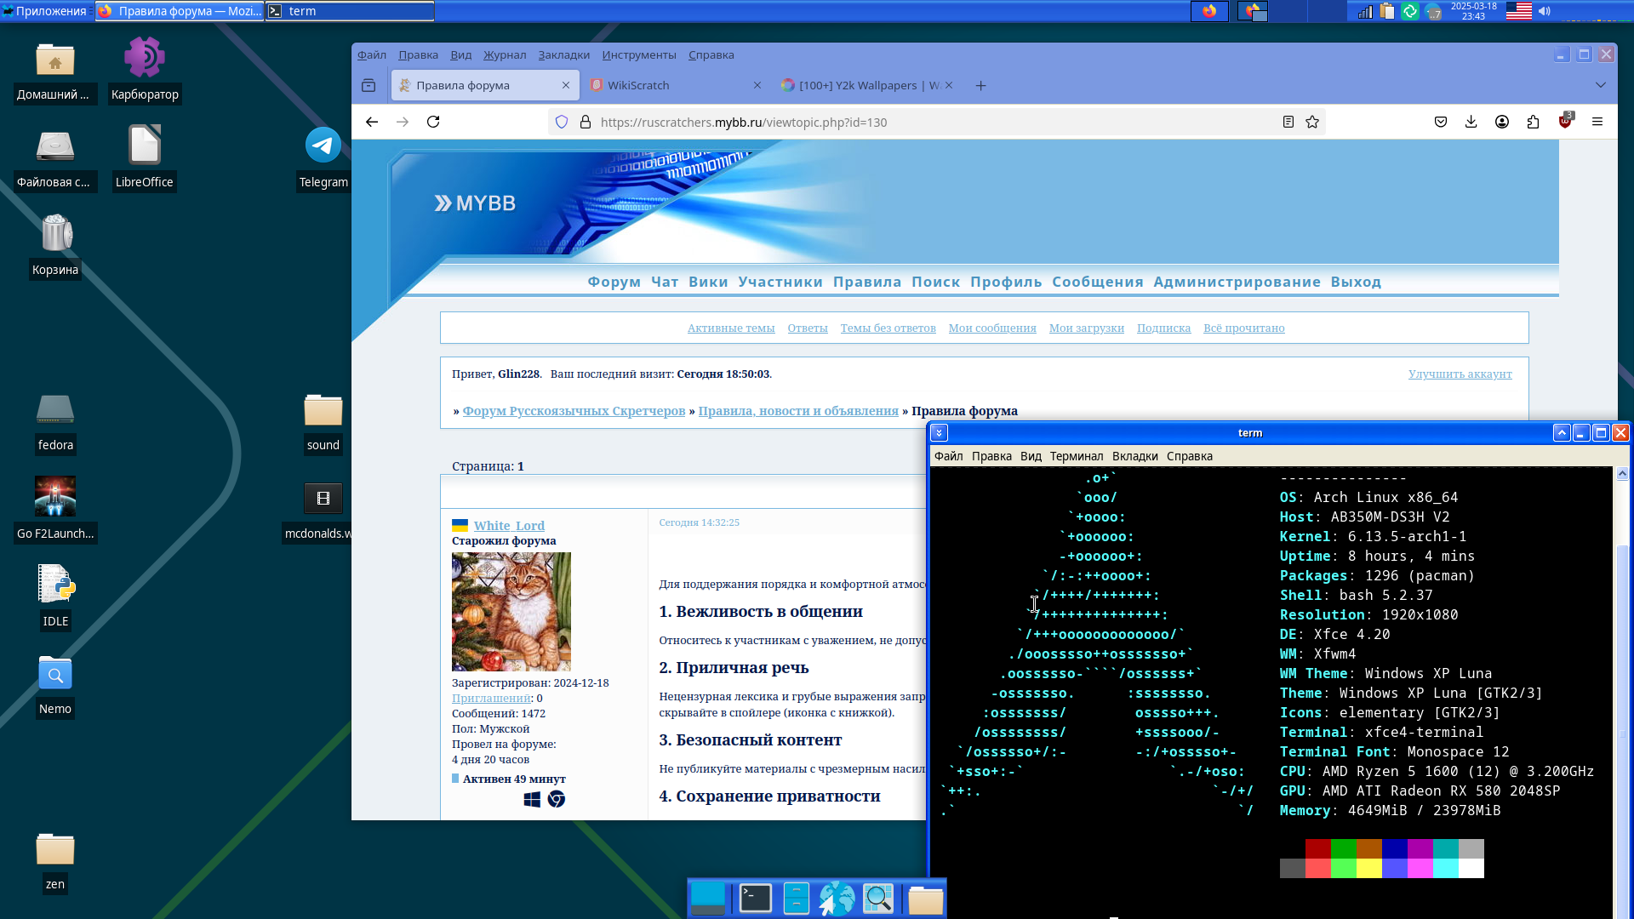Reload the page with the refresh icon
Viewport: 1634px width, 919px height.
[433, 122]
